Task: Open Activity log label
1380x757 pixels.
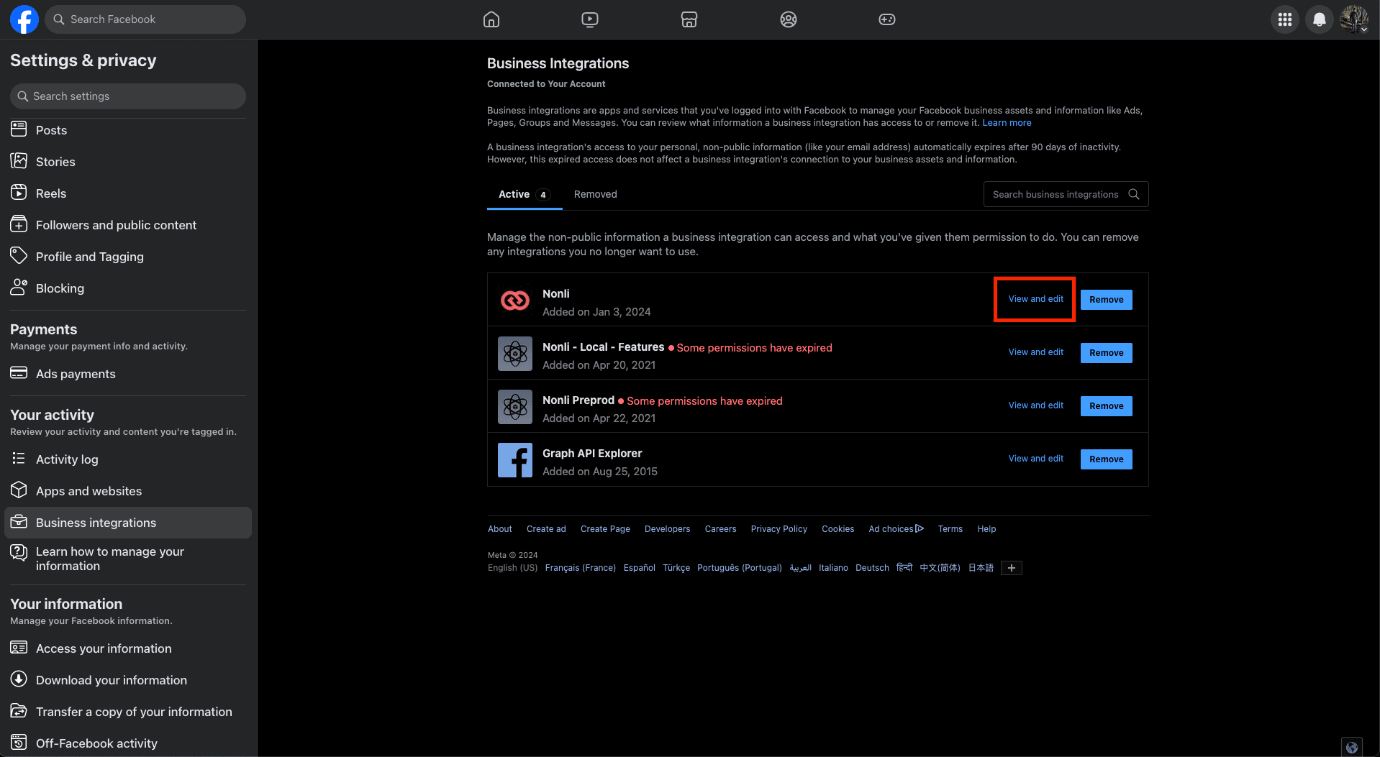Action: click(67, 459)
